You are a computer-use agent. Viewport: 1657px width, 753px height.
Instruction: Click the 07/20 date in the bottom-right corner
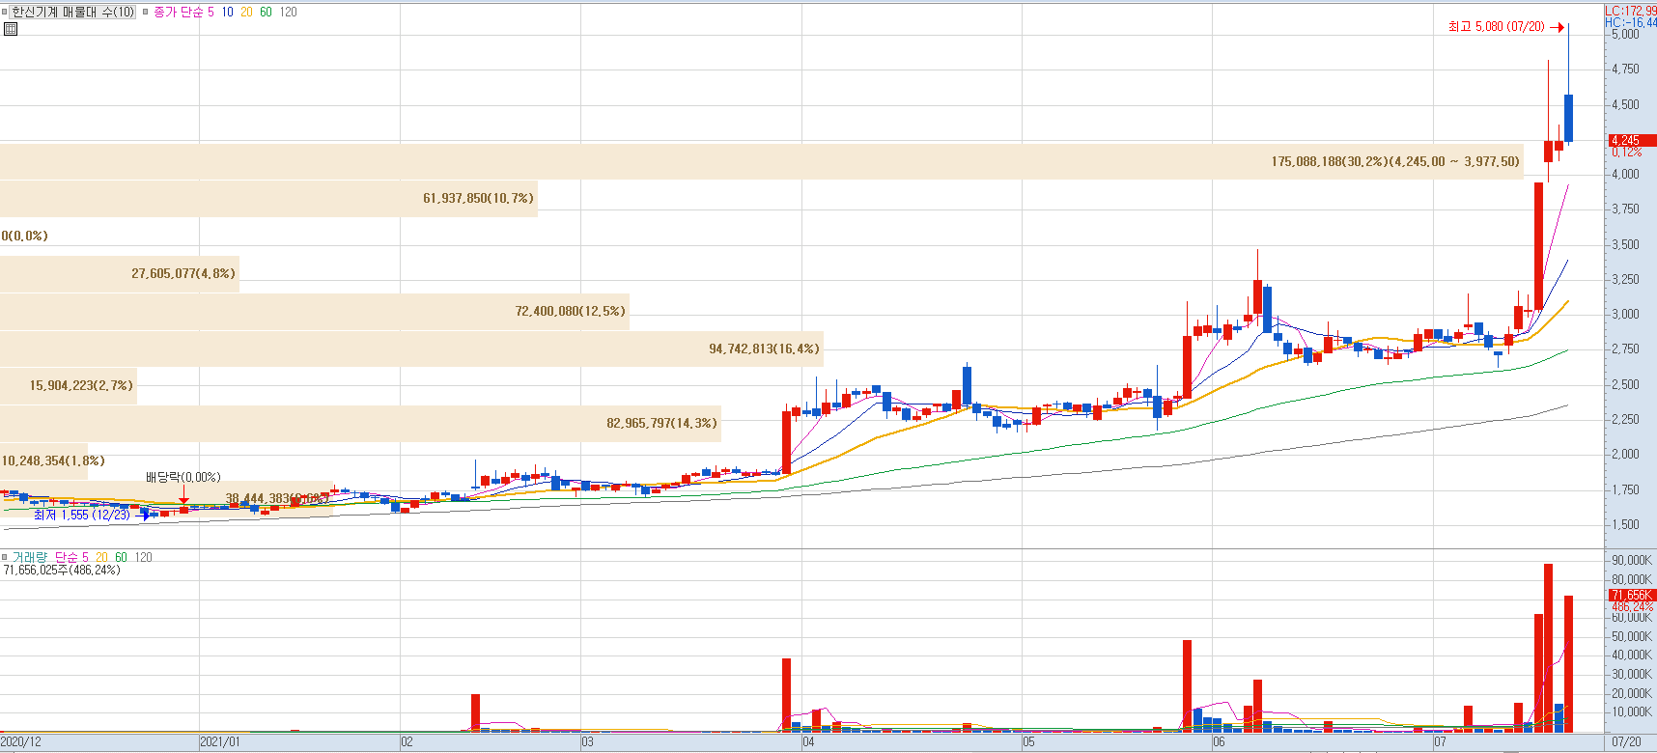click(1627, 742)
